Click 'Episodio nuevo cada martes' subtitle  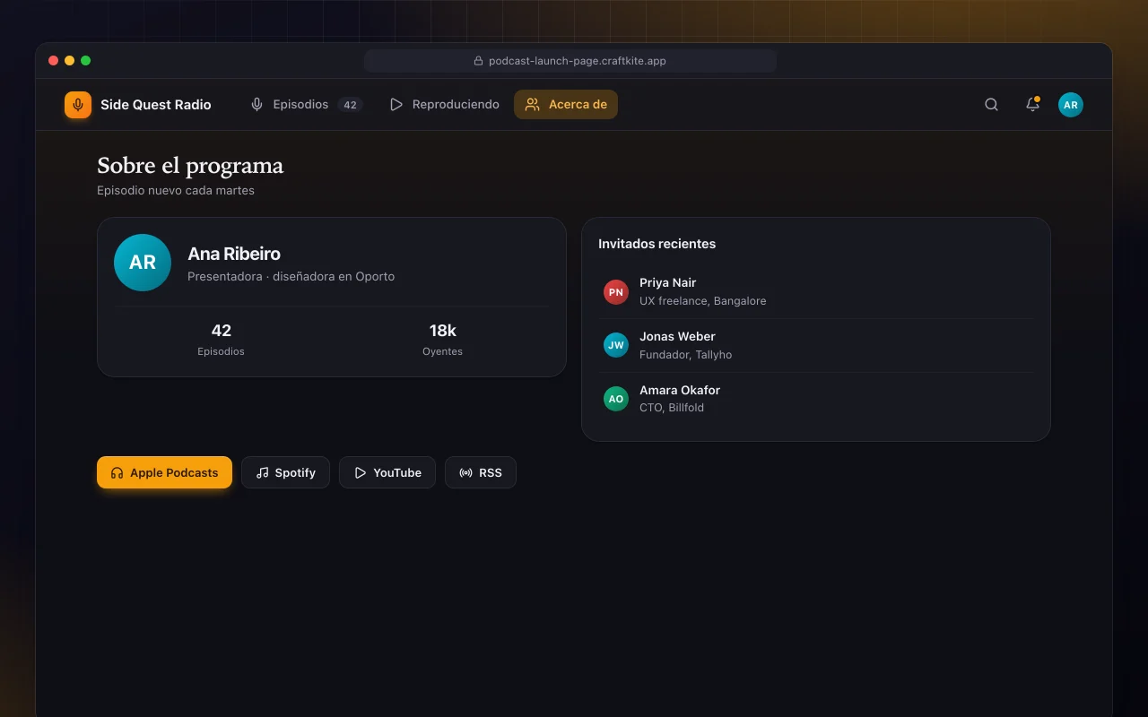pyautogui.click(x=176, y=190)
